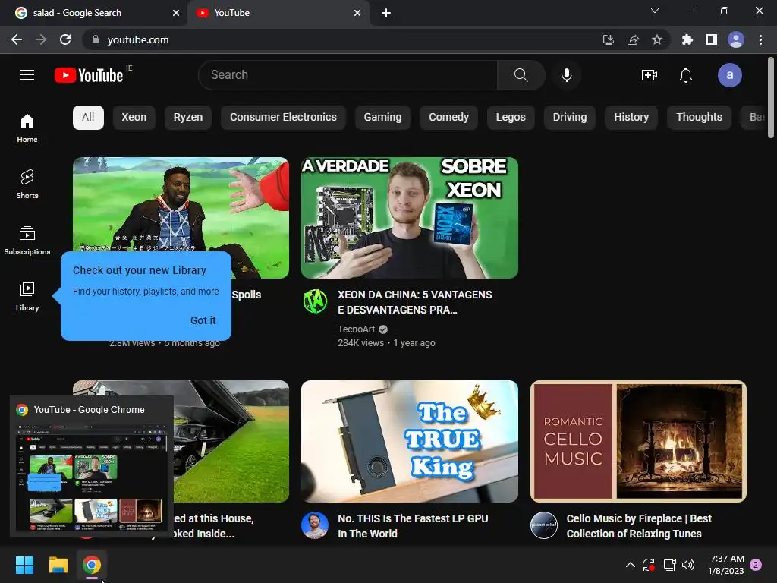This screenshot has height=583, width=777.
Task: Click the YouTube - Google Chrome taskbar preview
Action: 92,468
